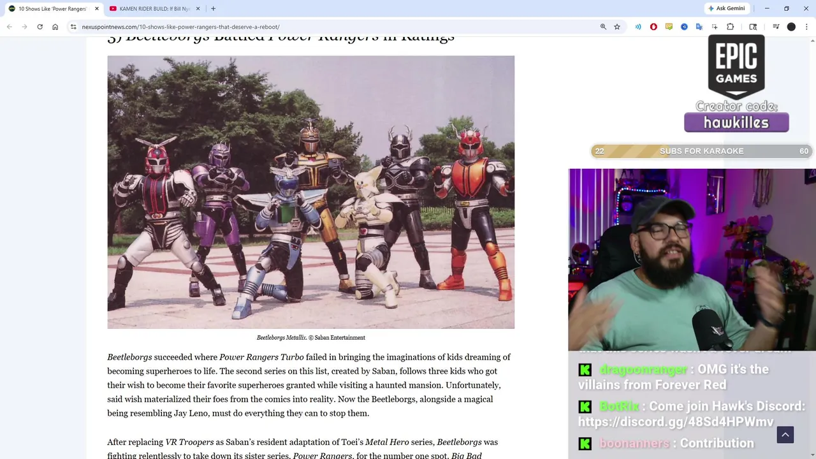Open the screen-capture selection extension

pos(715,27)
